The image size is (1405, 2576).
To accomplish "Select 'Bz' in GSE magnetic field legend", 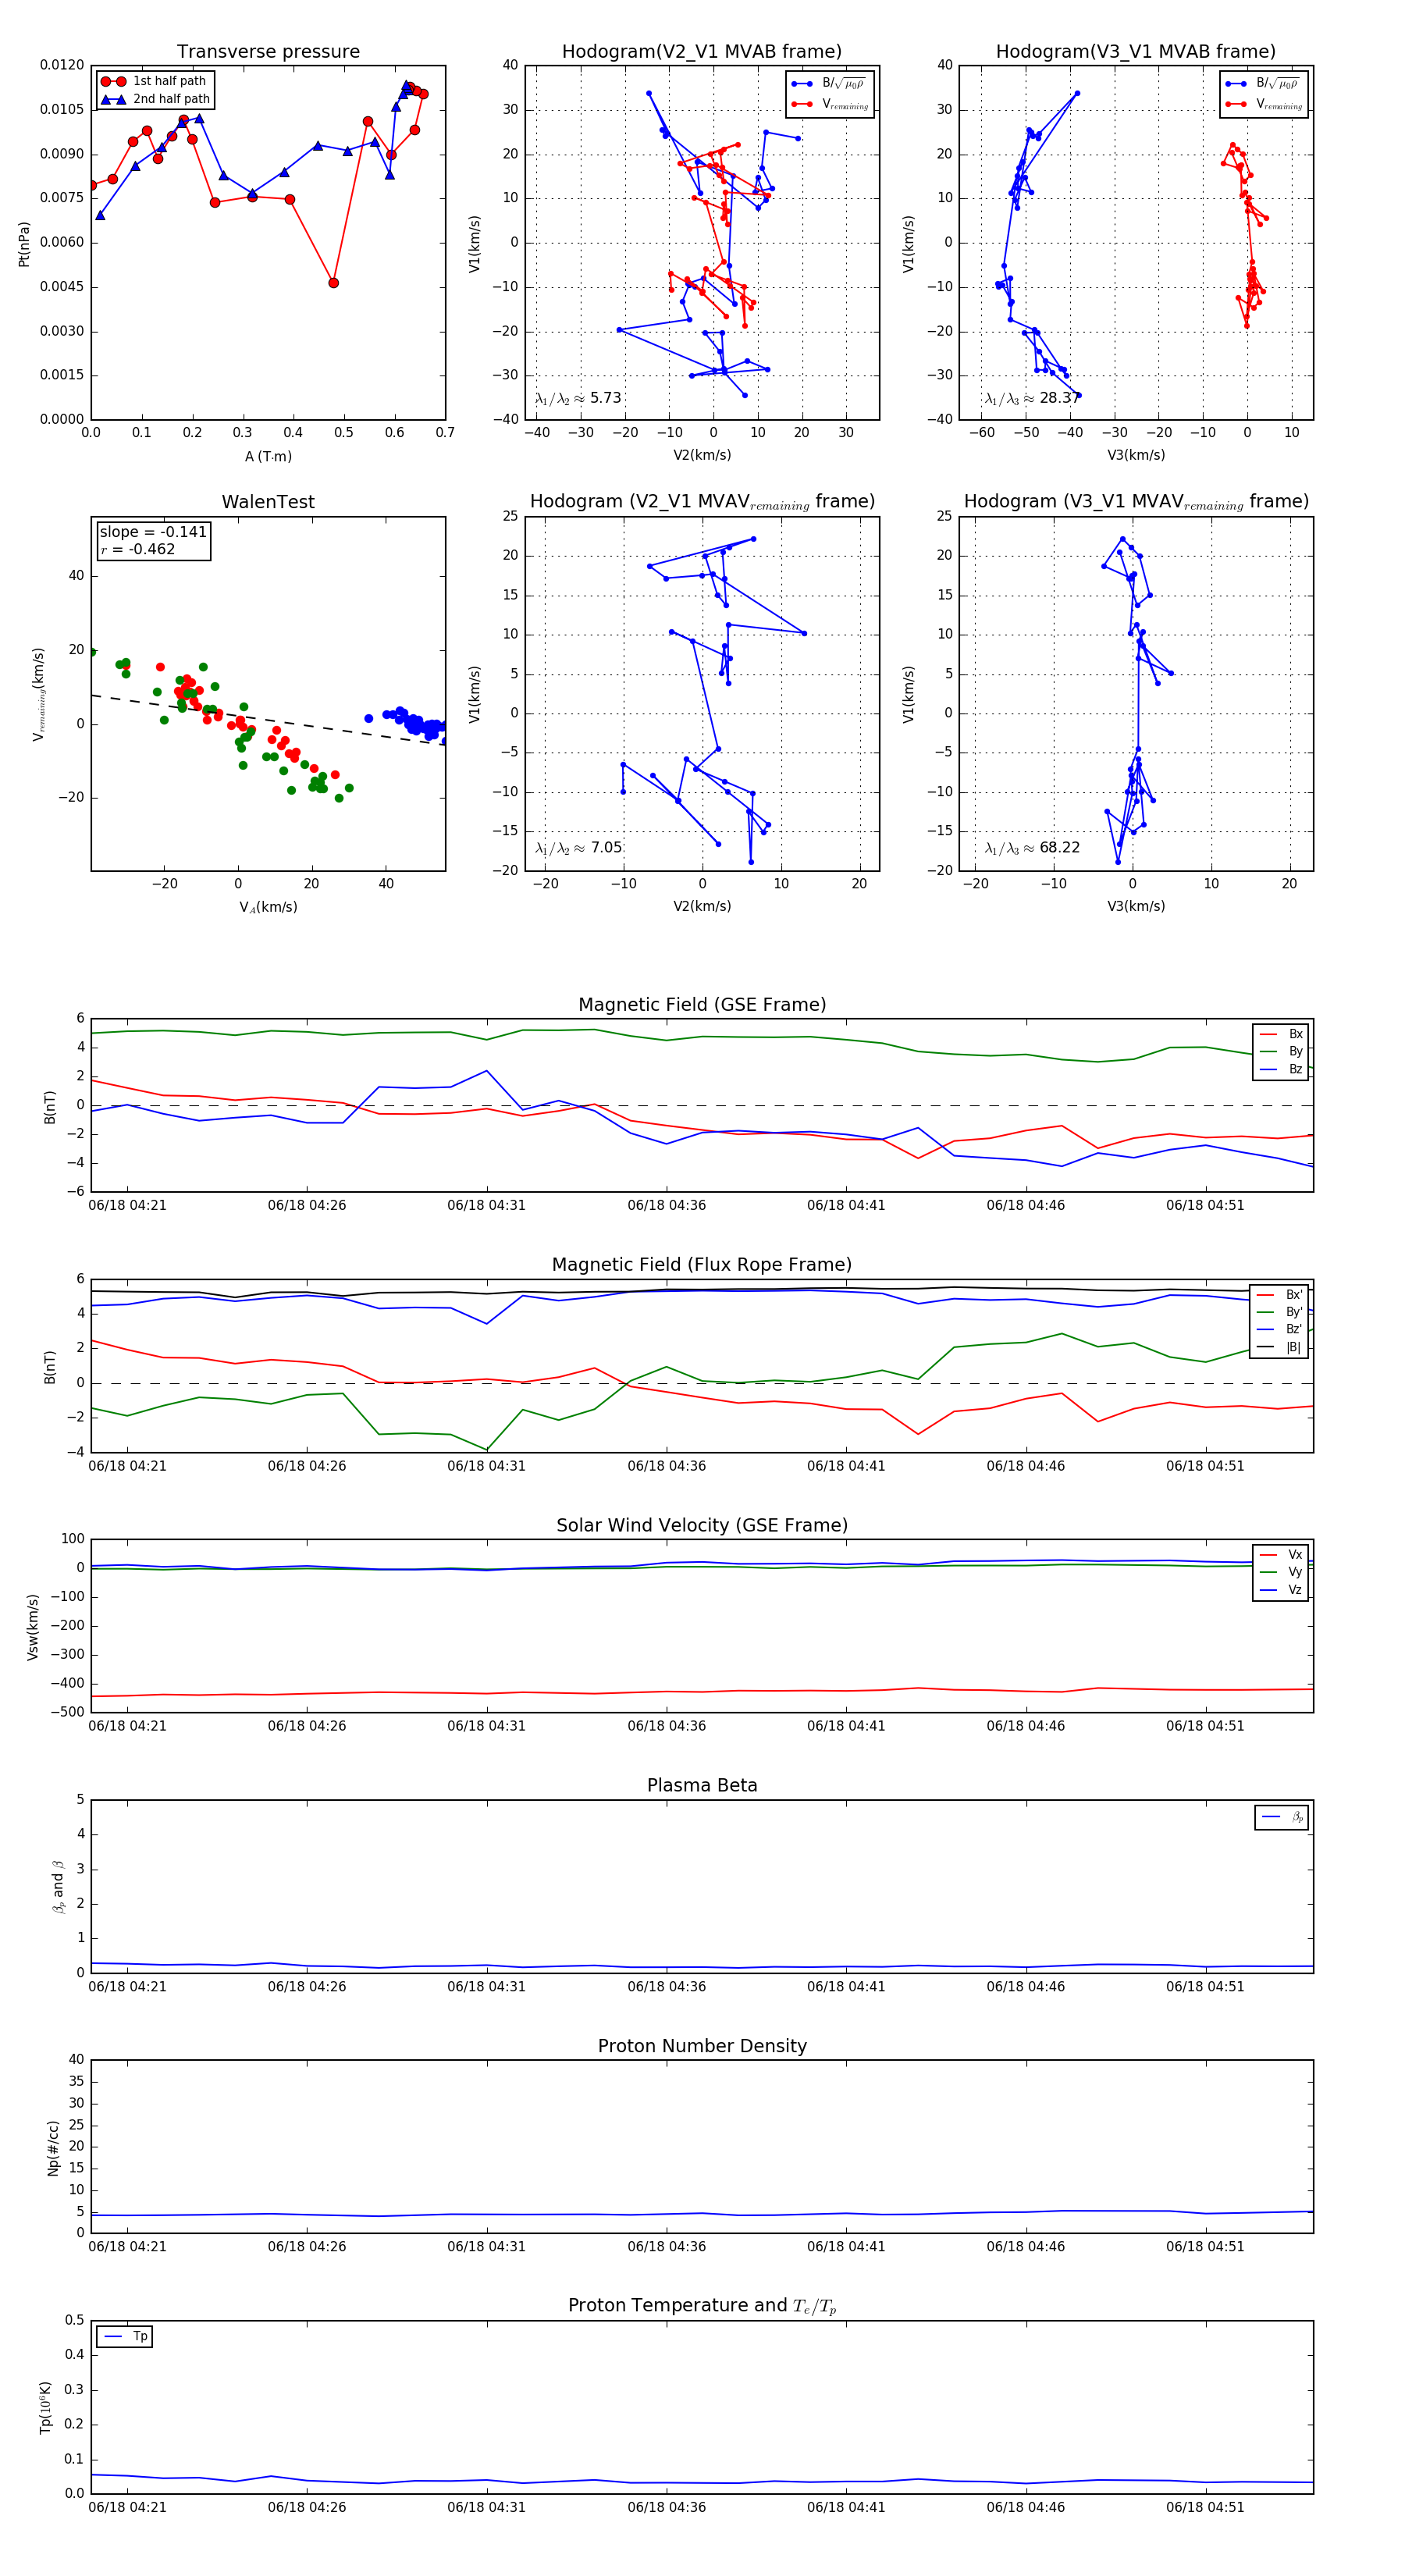I will click(1281, 1069).
